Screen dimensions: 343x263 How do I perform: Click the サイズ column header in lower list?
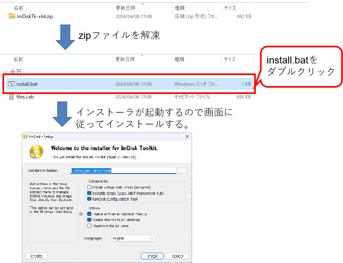point(229,59)
